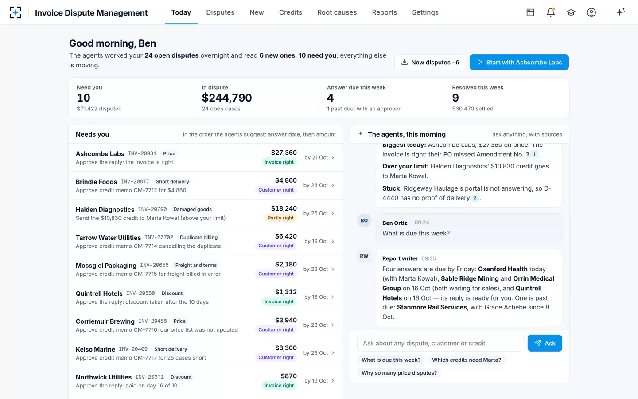
Task: Click the "Partly right" status badge
Action: pyautogui.click(x=280, y=218)
